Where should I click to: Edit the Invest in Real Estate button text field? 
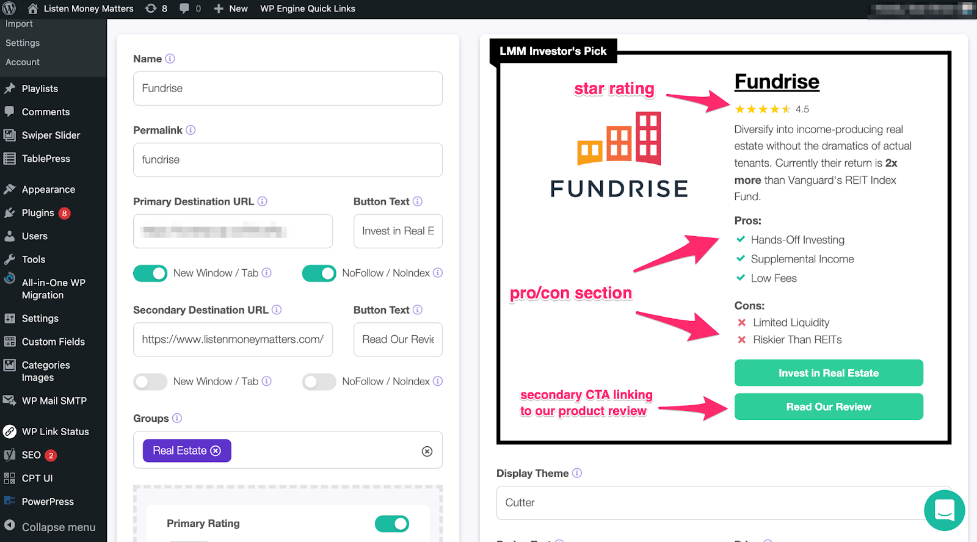pyautogui.click(x=398, y=231)
